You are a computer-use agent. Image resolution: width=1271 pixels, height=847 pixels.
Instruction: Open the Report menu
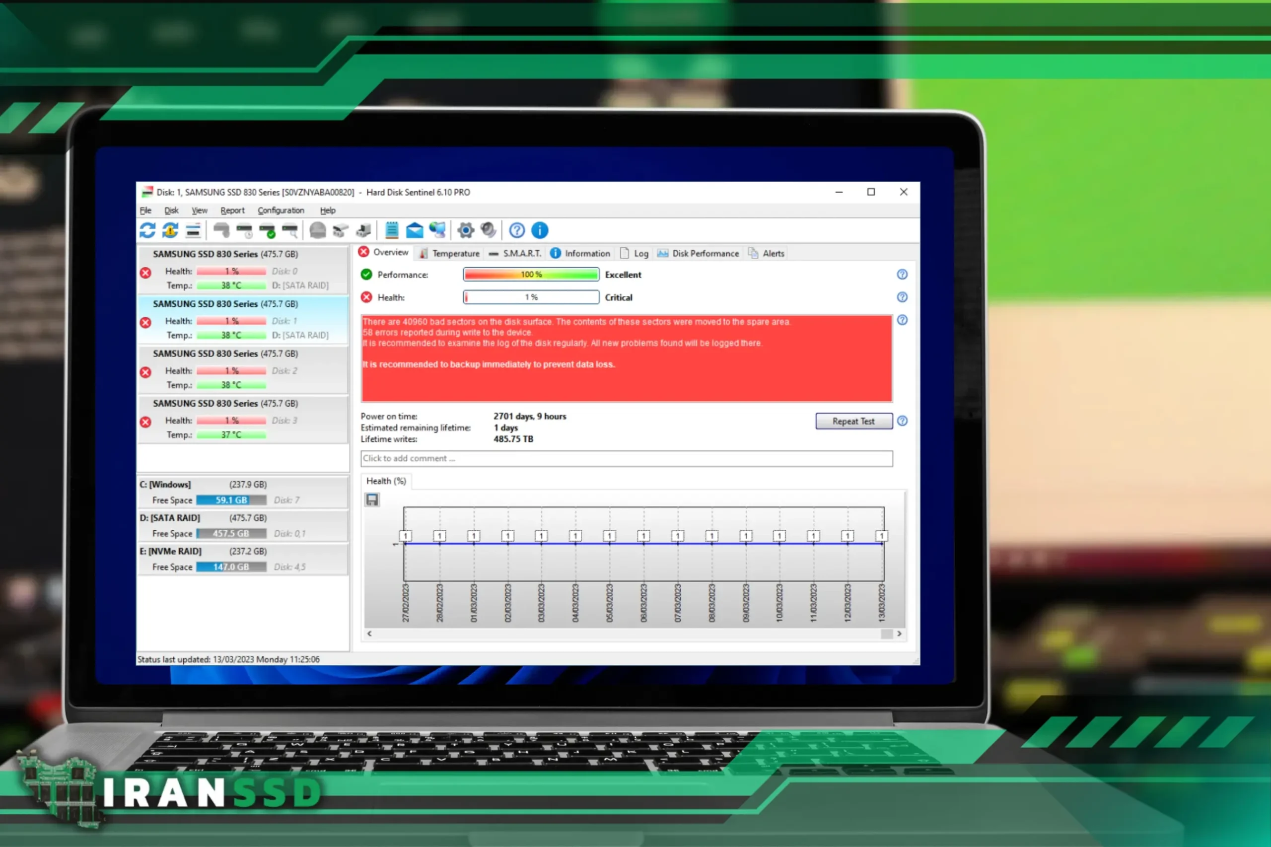click(232, 211)
